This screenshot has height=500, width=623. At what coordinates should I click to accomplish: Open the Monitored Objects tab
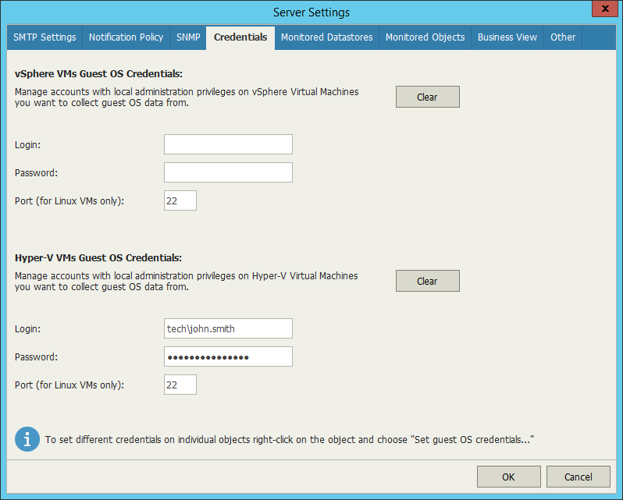click(x=425, y=37)
